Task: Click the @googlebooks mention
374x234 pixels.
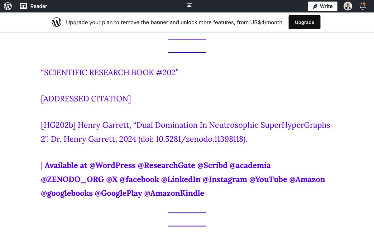Action: (x=67, y=193)
